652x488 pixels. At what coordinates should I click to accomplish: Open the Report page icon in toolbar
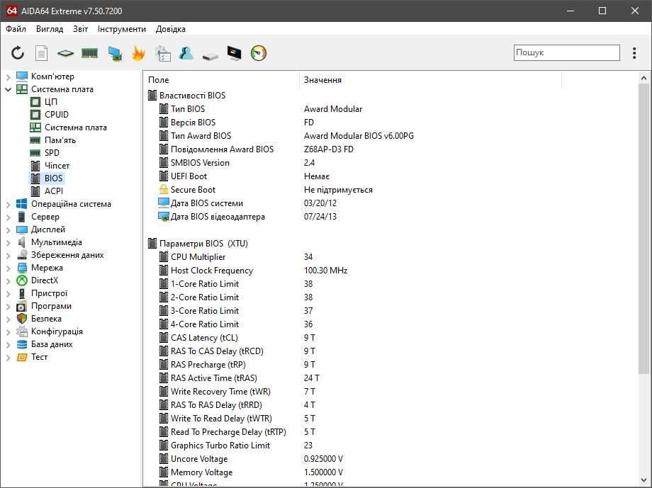tap(41, 53)
